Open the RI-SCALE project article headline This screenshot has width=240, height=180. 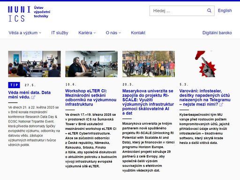coord(148,102)
